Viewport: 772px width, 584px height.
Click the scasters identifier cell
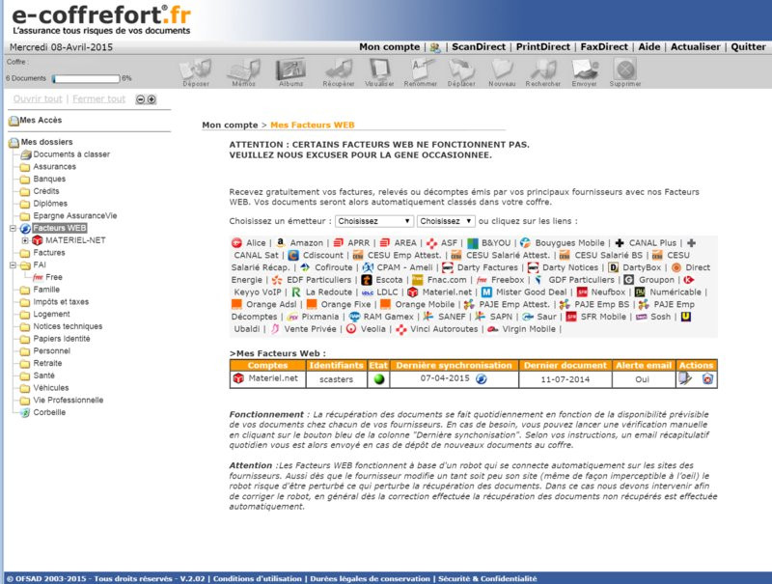(x=336, y=379)
